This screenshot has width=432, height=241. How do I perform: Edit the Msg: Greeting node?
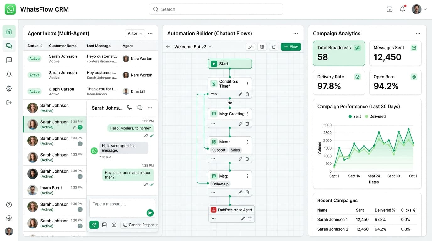pyautogui.click(x=240, y=124)
